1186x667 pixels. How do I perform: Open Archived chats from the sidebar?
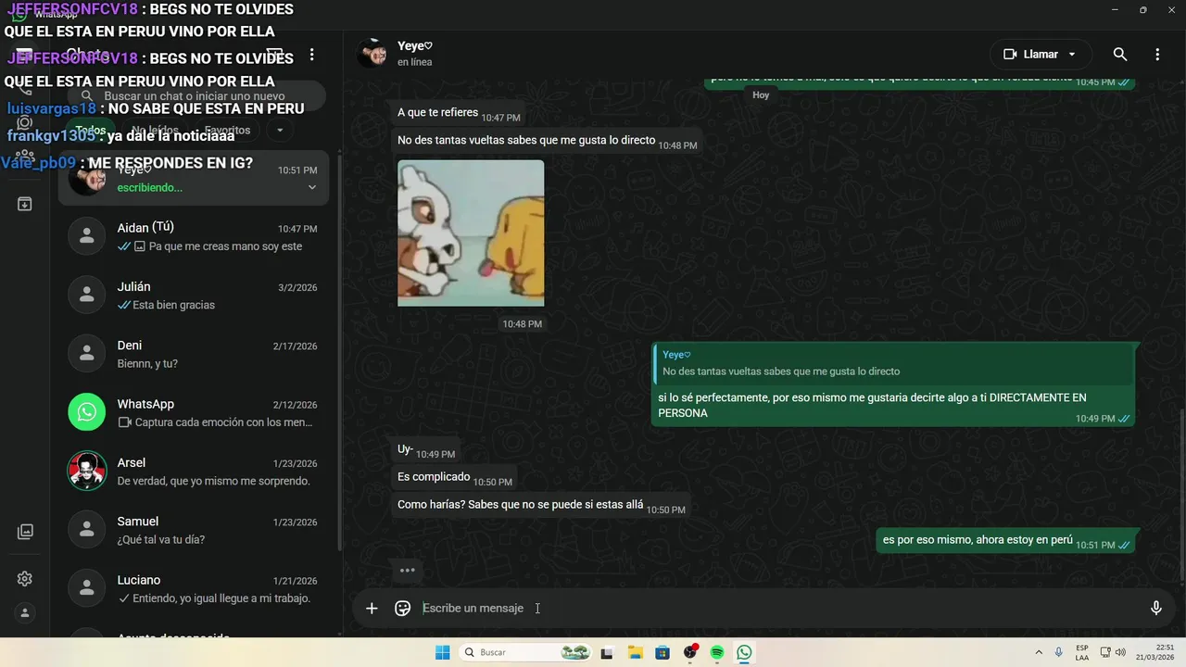[25, 204]
